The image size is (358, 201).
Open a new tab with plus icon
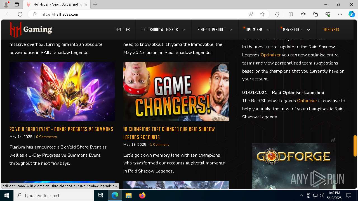click(x=95, y=4)
